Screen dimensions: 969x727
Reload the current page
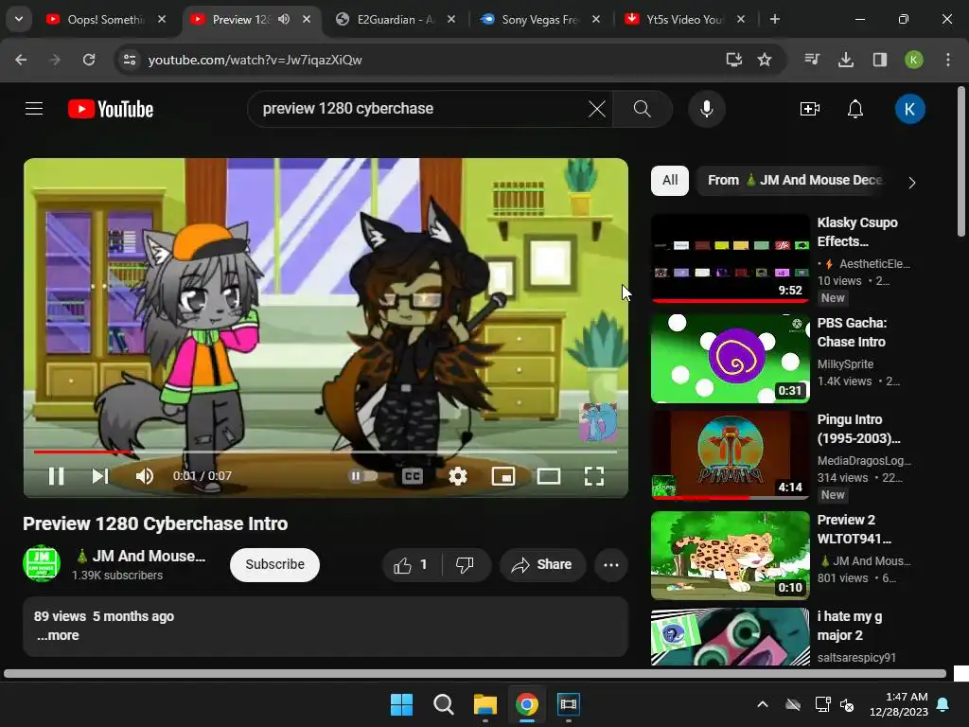click(89, 60)
